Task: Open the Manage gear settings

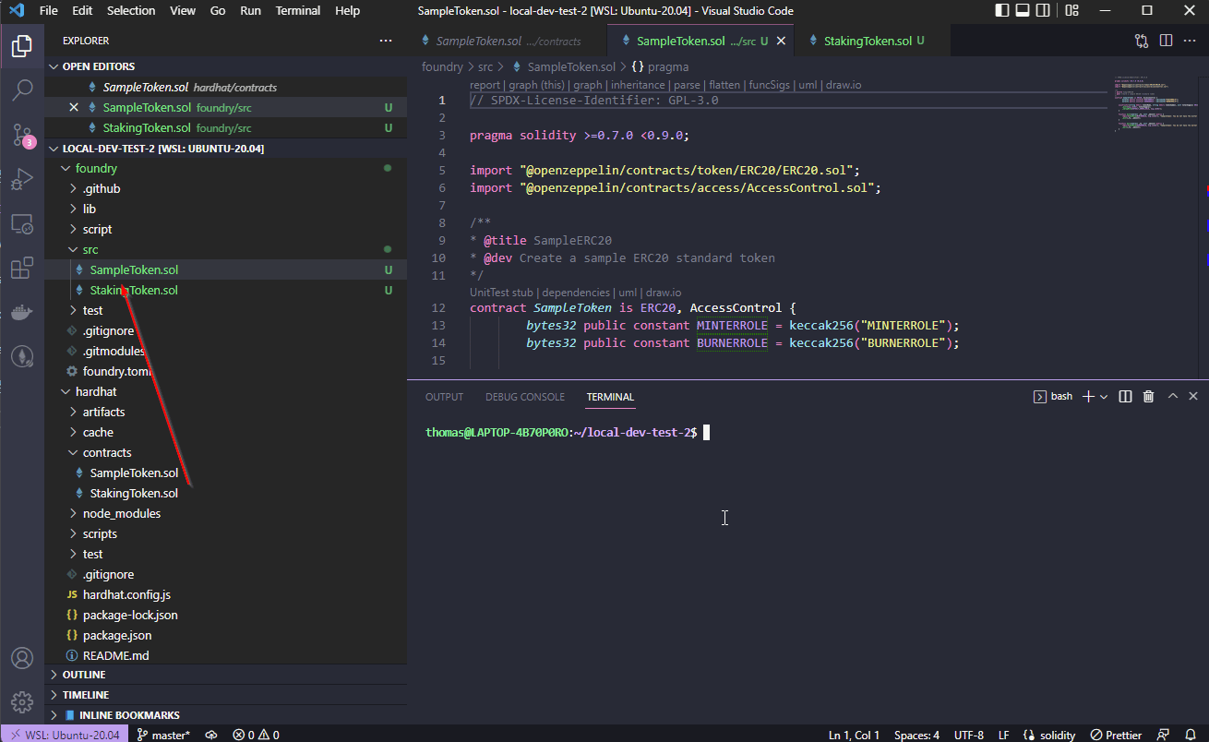Action: click(x=22, y=701)
